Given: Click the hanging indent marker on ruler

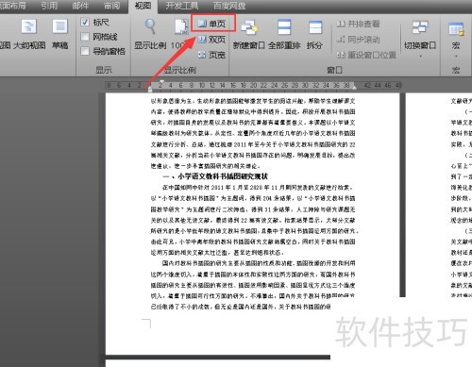Looking at the screenshot, I should click(150, 87).
